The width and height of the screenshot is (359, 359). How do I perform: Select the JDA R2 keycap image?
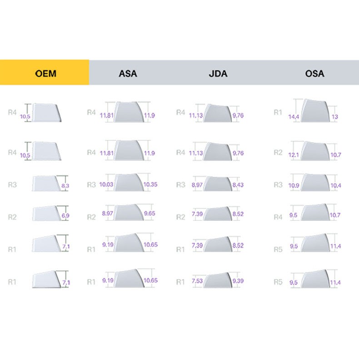(x=216, y=213)
